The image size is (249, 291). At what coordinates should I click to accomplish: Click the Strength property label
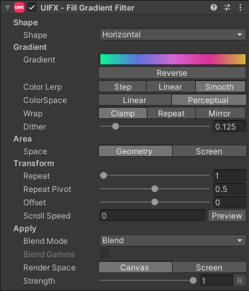39,281
